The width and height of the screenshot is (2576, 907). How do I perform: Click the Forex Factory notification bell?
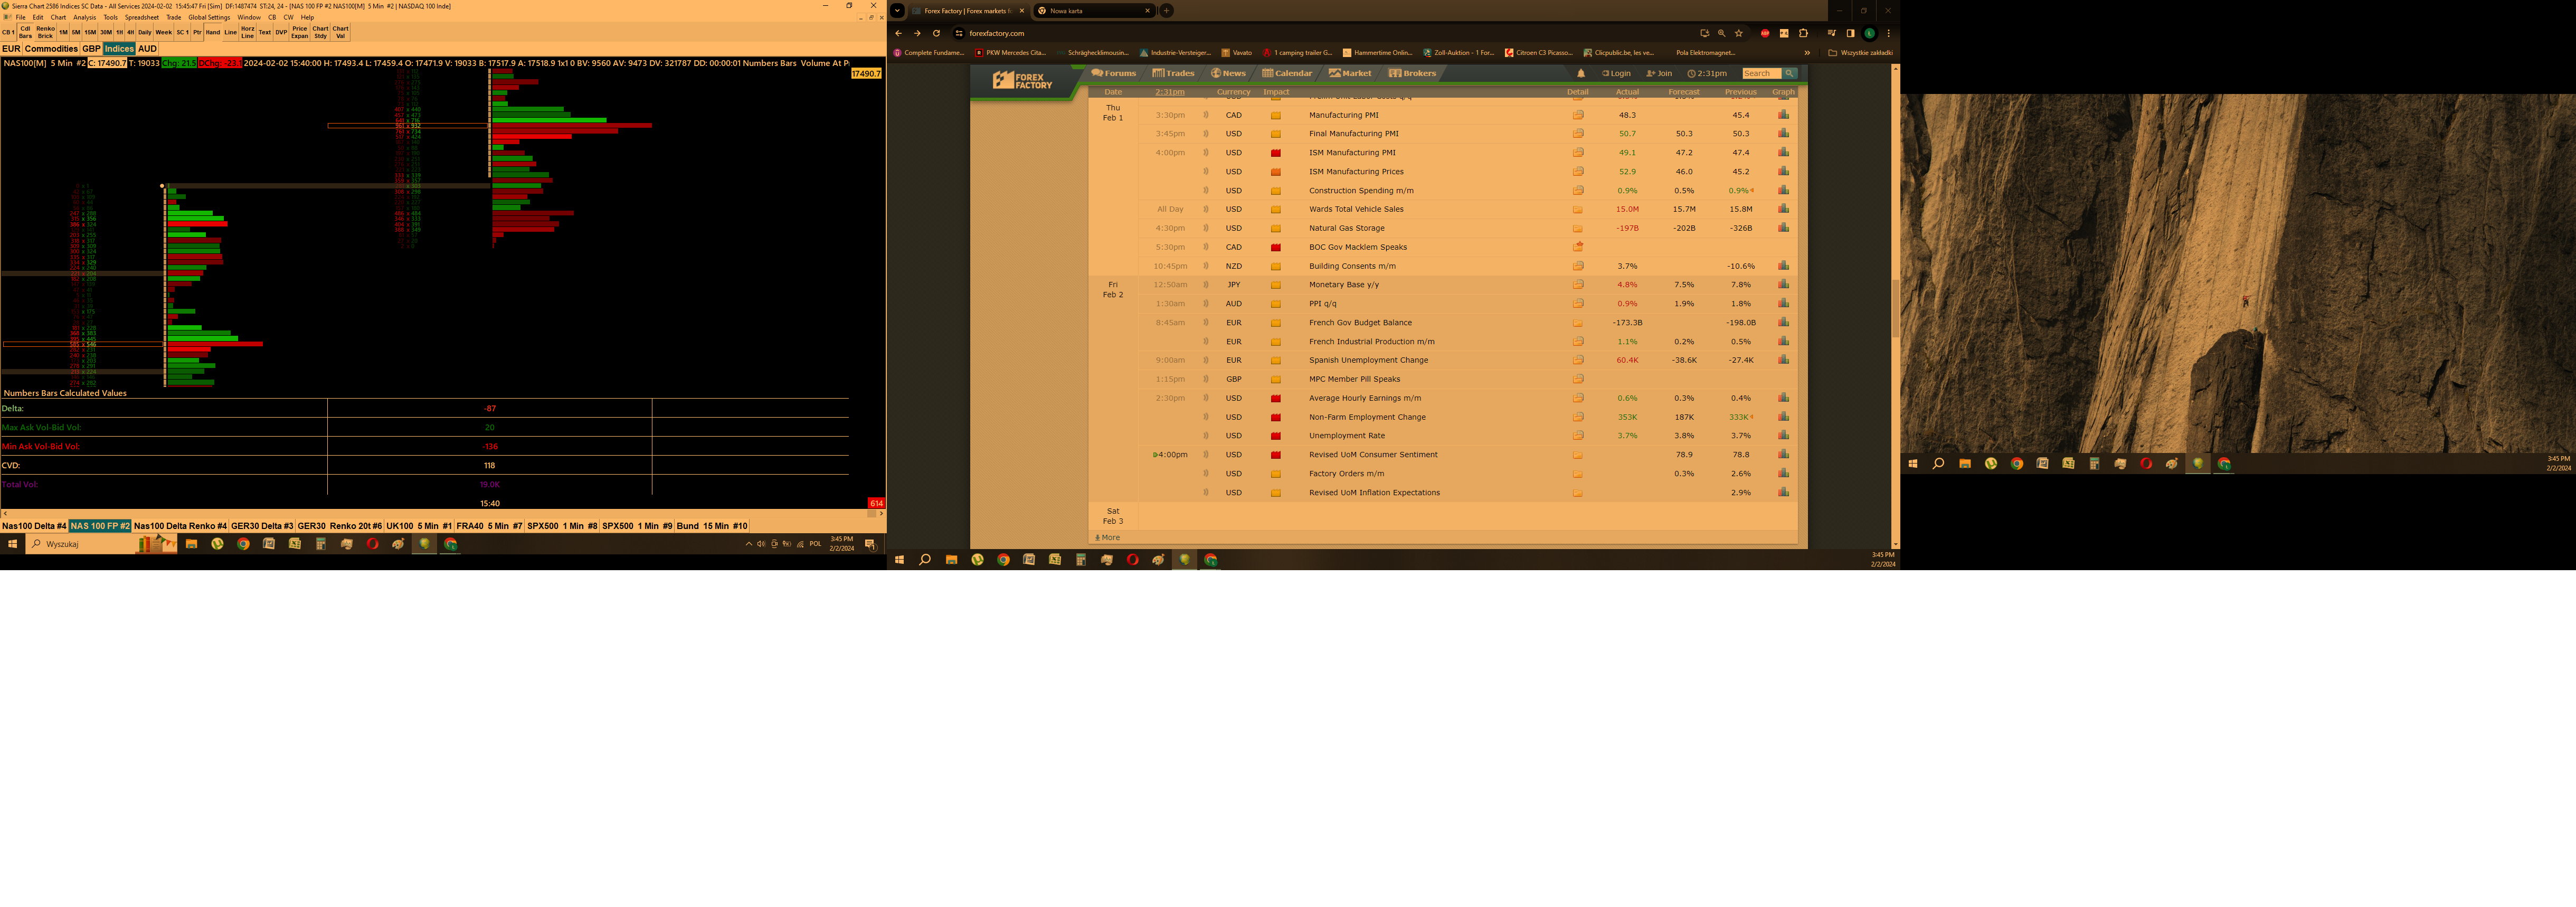(x=1580, y=73)
